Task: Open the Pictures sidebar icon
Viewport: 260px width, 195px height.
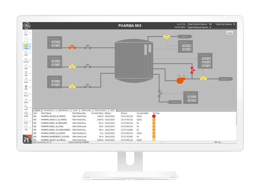Action: pyautogui.click(x=26, y=93)
